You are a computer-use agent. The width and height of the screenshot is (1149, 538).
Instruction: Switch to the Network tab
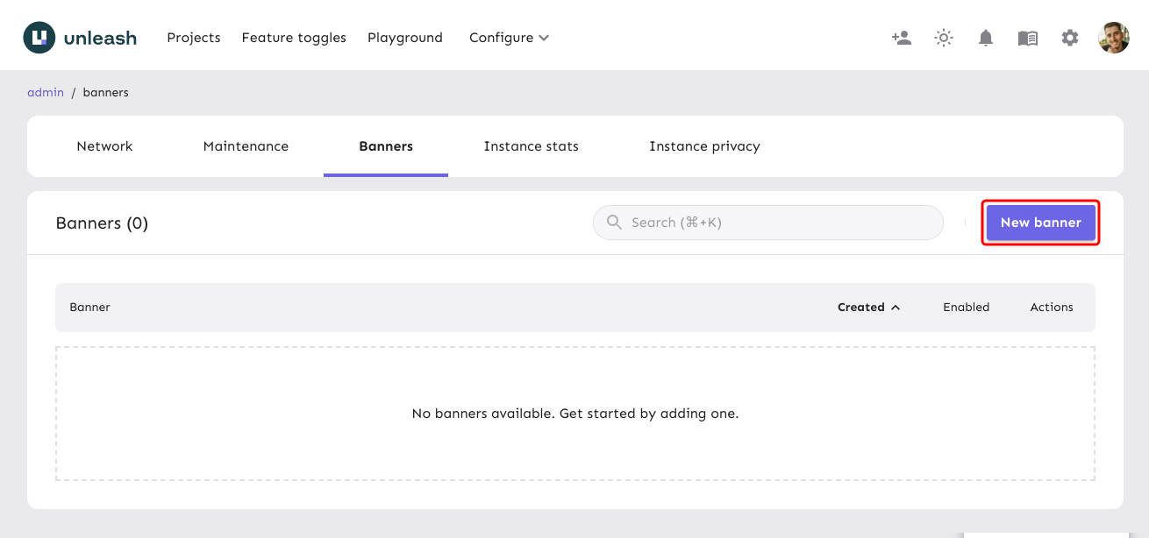coord(104,146)
